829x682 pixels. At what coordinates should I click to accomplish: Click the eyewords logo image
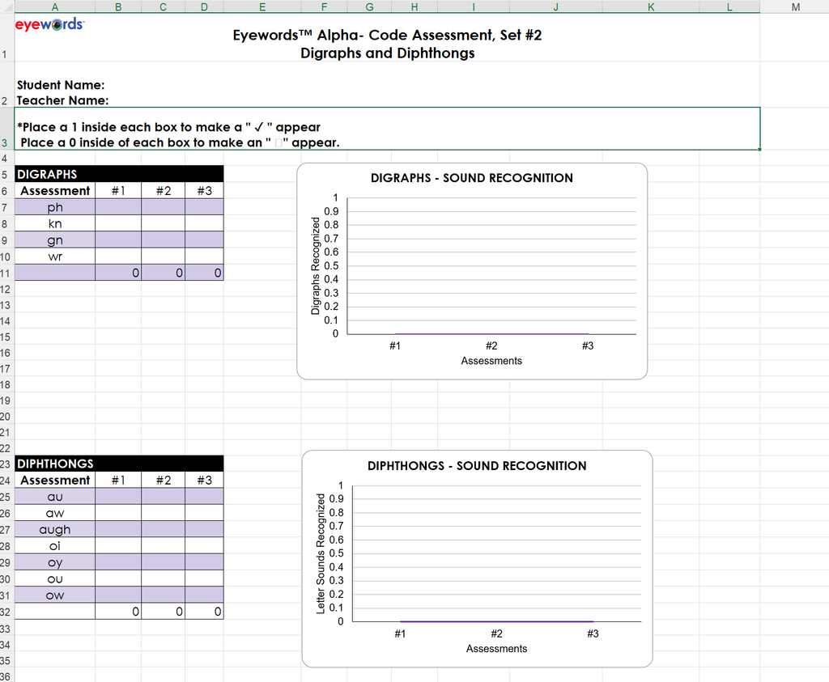pos(49,25)
